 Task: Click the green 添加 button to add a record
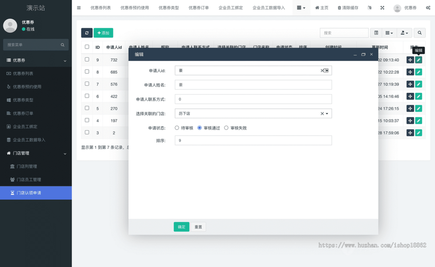click(104, 33)
